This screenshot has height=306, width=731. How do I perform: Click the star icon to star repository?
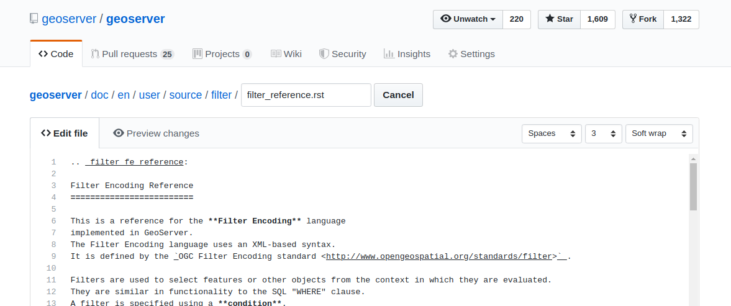(550, 19)
